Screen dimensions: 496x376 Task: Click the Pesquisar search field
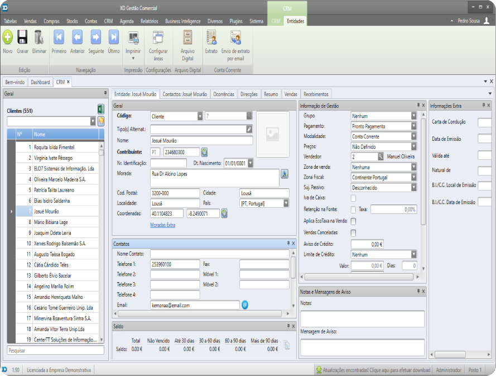[55, 350]
